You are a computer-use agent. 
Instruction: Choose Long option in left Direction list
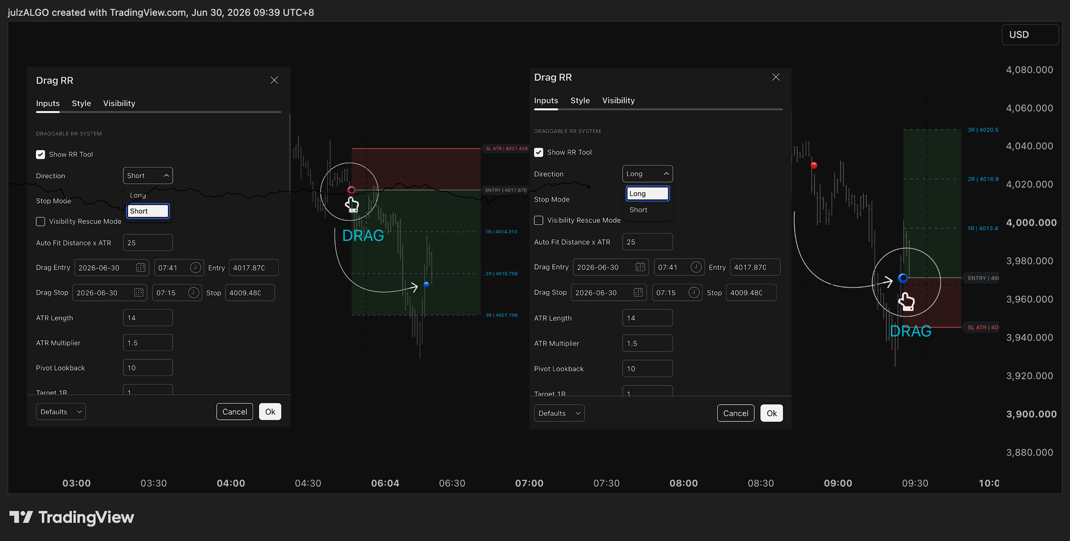147,195
